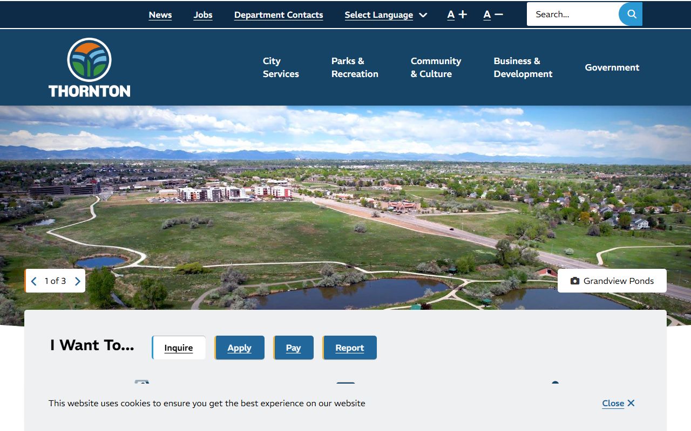
Task: Open the Parks & Recreation menu
Action: 355,67
